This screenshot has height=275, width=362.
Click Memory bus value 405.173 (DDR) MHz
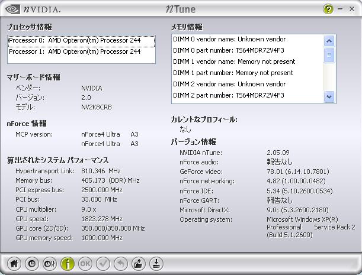110,180
